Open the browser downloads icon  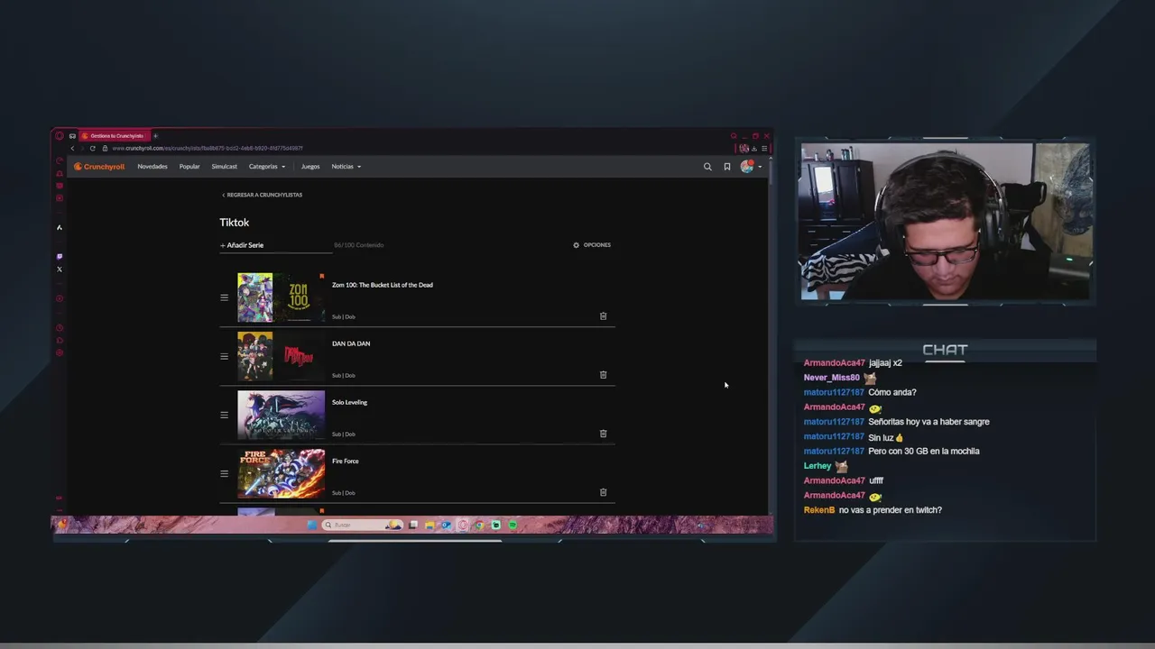[754, 148]
